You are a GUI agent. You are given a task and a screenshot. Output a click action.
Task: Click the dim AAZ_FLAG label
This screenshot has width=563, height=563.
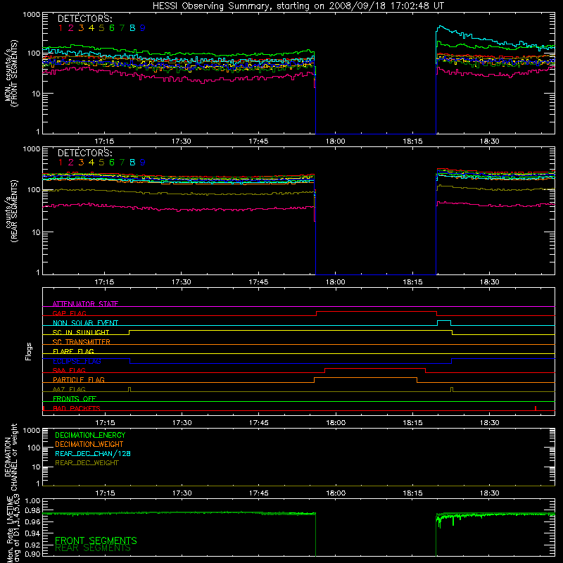[x=69, y=389]
